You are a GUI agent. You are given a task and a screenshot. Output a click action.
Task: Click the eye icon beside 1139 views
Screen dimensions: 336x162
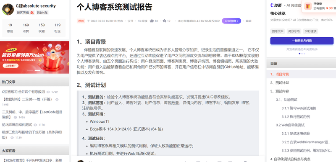click(12, 138)
